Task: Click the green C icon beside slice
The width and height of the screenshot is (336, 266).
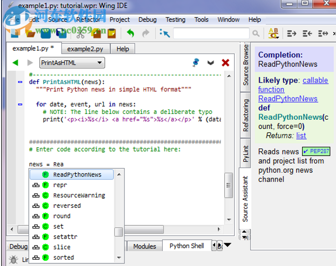Action: [x=46, y=247]
